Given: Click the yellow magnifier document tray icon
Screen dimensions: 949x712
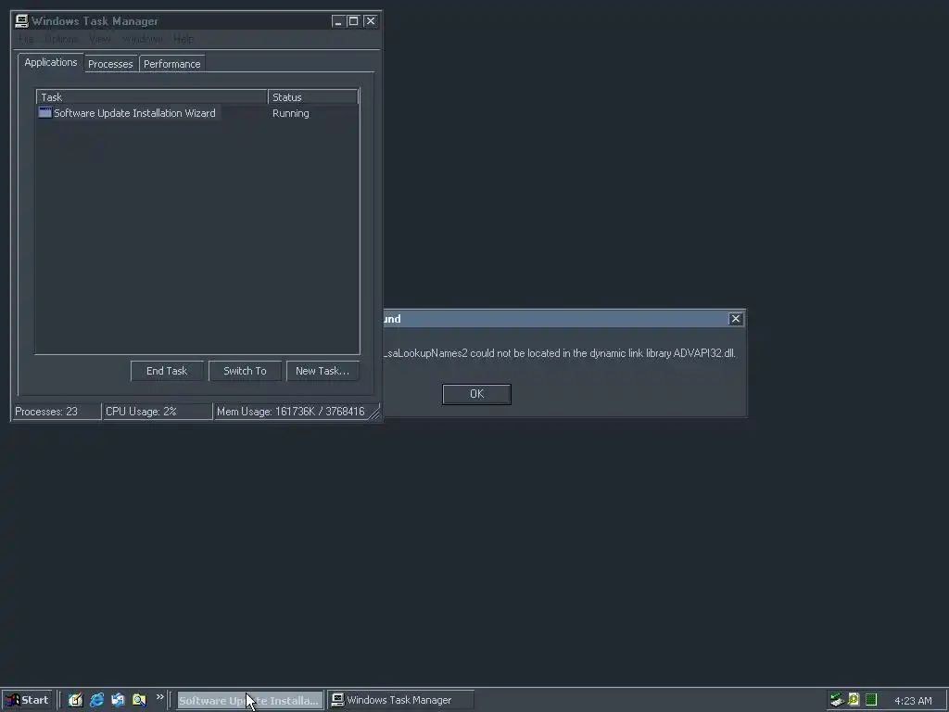Looking at the screenshot, I should pyautogui.click(x=854, y=700).
